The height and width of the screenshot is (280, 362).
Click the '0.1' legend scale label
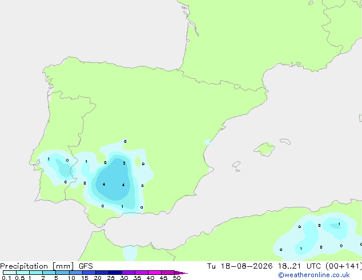6,278
